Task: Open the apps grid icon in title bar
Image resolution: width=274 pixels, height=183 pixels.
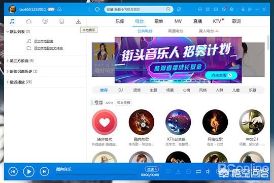Action: click(x=208, y=9)
